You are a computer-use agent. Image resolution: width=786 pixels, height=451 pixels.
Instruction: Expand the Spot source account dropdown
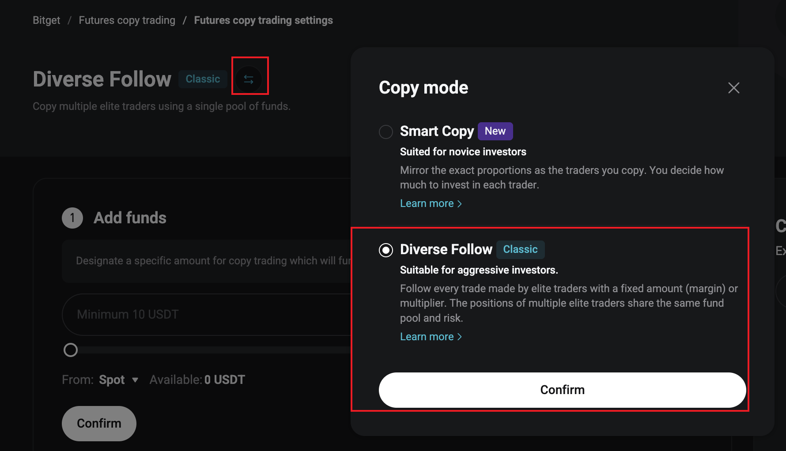point(118,380)
